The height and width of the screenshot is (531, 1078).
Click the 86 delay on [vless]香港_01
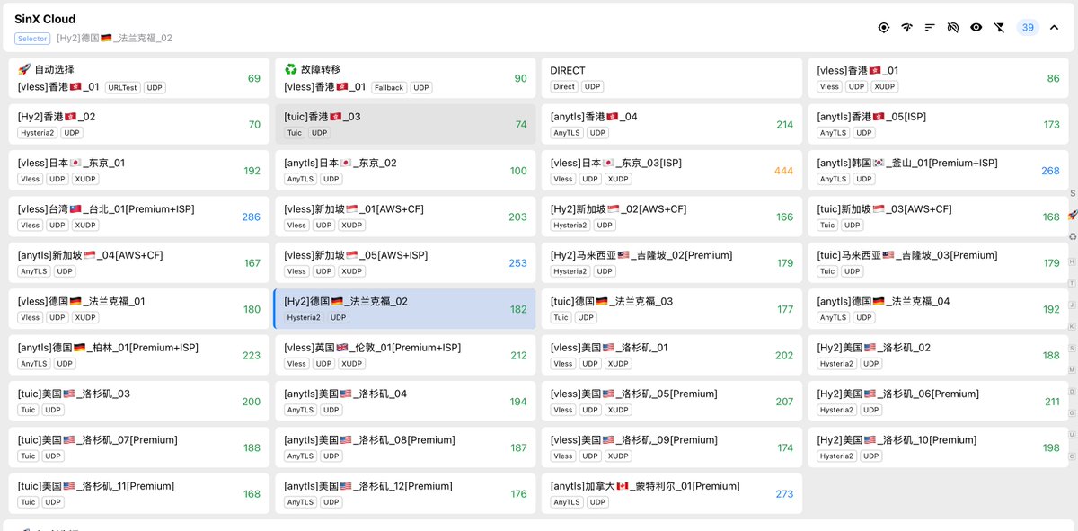pyautogui.click(x=1054, y=78)
